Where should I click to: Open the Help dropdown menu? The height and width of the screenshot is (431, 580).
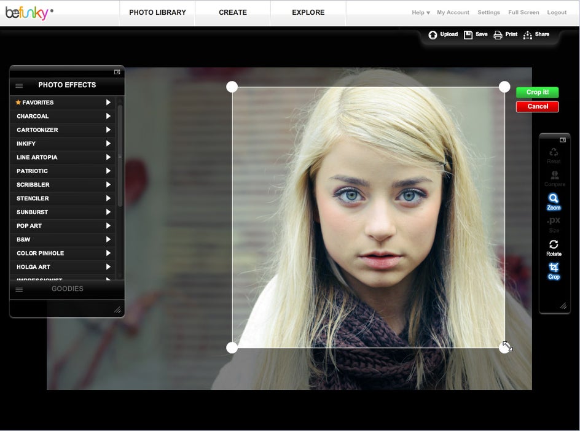[x=421, y=12]
